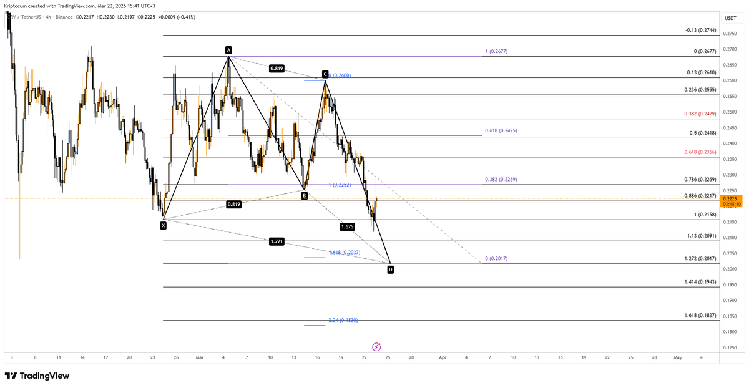The height and width of the screenshot is (388, 749).
Task: Click the 23 label on the date axis
Action: pos(153,357)
